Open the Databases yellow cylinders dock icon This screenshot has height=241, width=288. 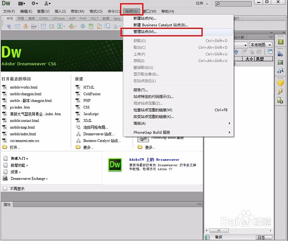(x=280, y=83)
